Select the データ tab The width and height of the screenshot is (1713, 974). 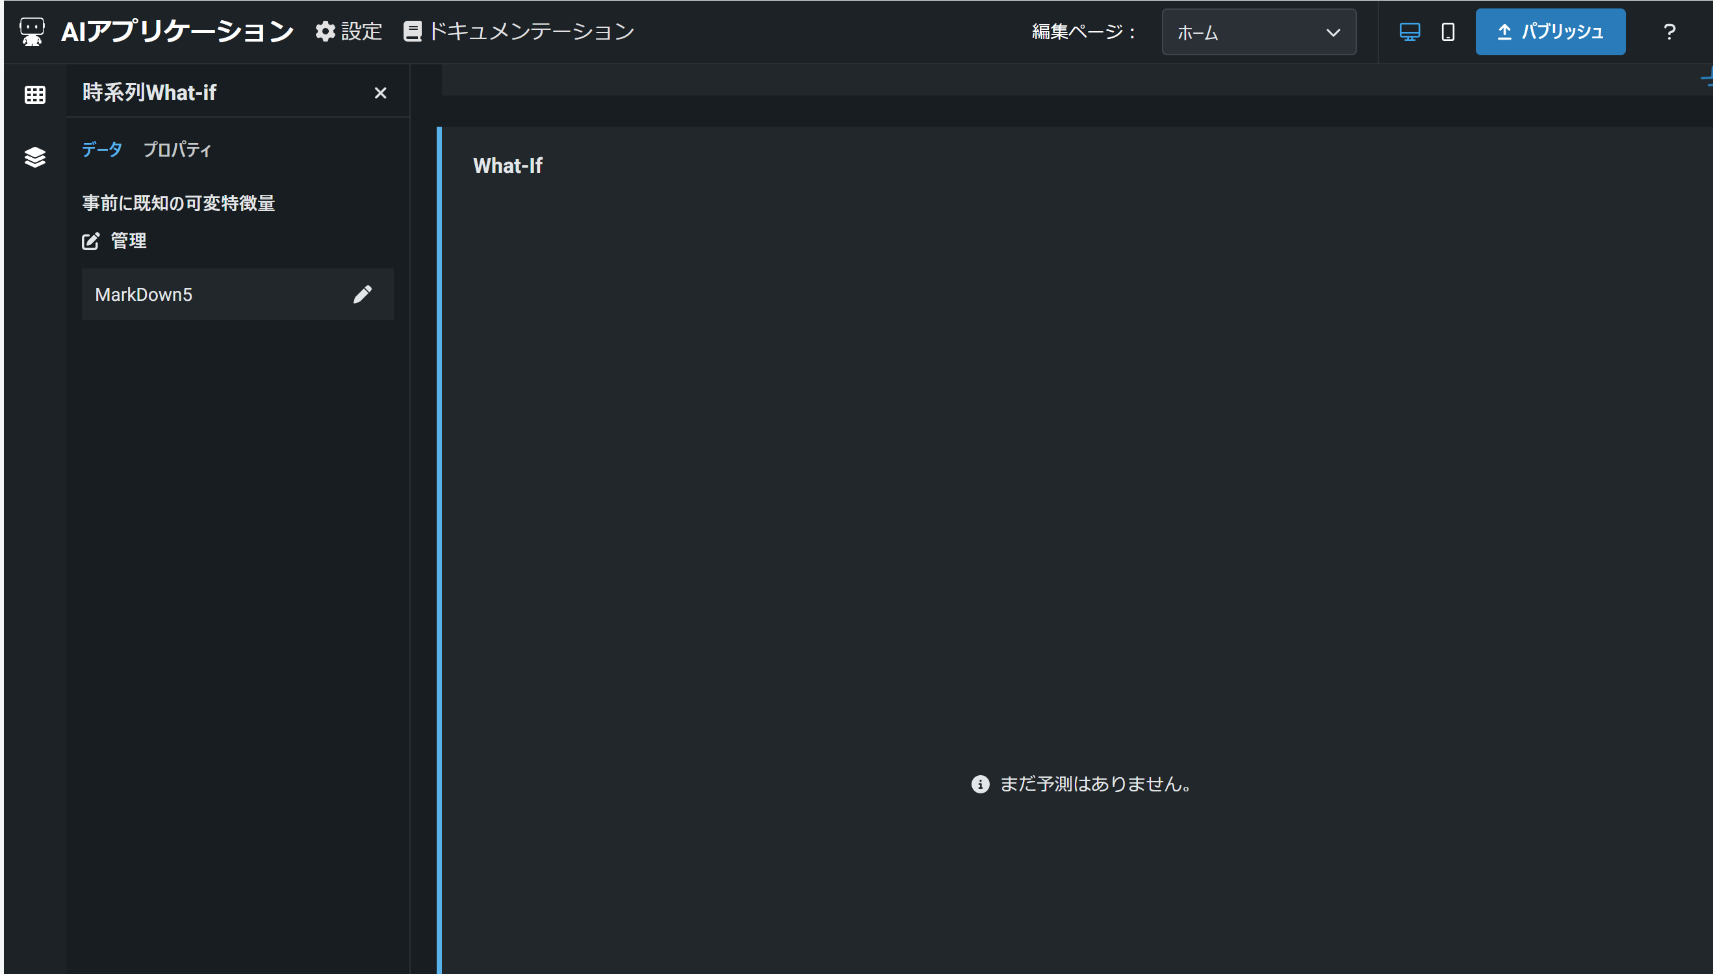click(x=101, y=149)
